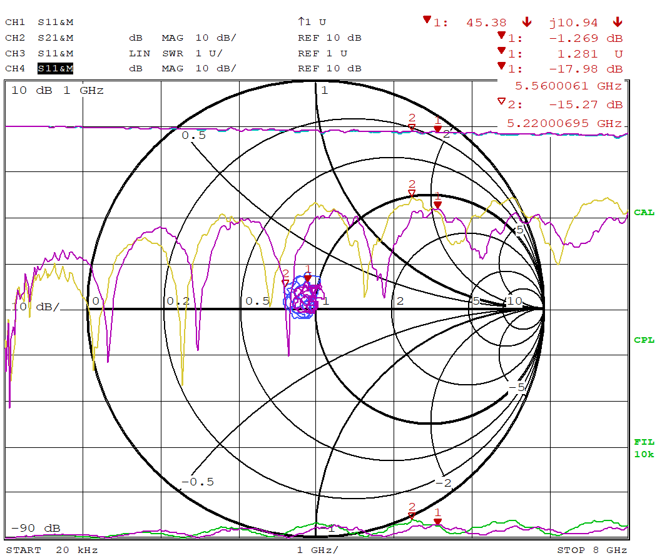The width and height of the screenshot is (662, 558).
Task: Click the '-15.27 dB' marker 2 readout
Action: [586, 104]
